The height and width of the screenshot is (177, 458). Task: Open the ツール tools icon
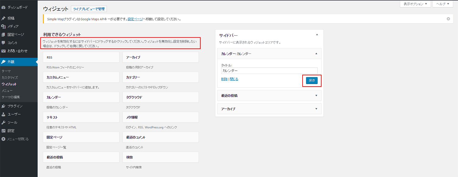tap(4, 122)
